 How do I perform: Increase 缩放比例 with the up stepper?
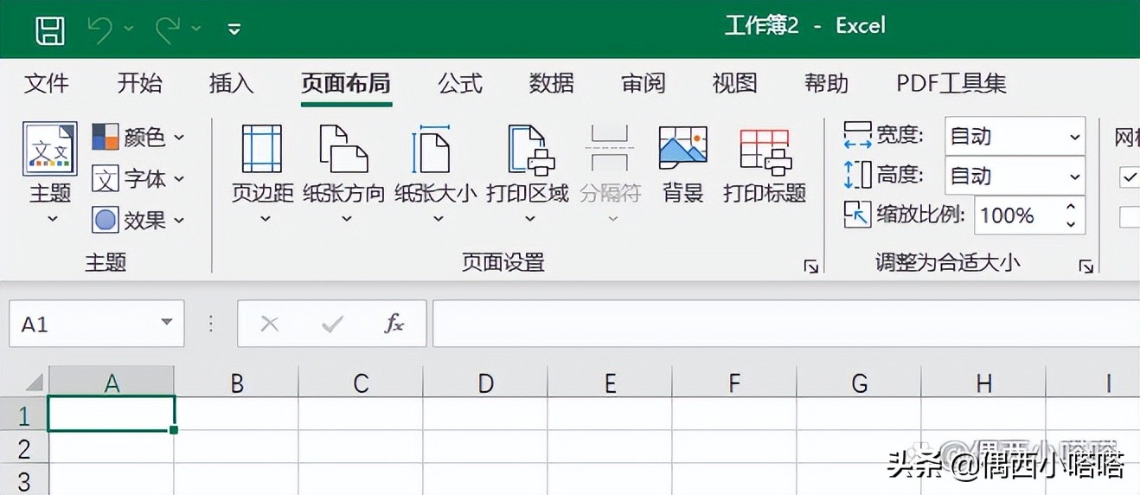click(1071, 208)
